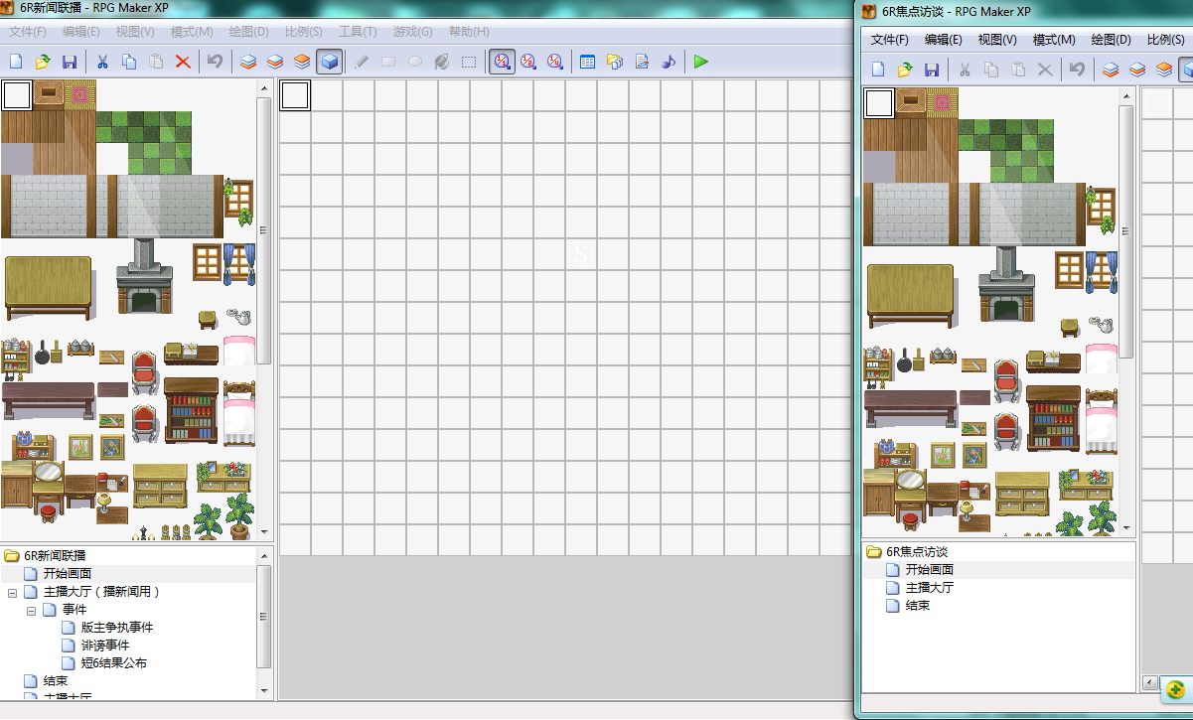Click the Open Project icon in 6R焦点访谈 window

coord(905,70)
